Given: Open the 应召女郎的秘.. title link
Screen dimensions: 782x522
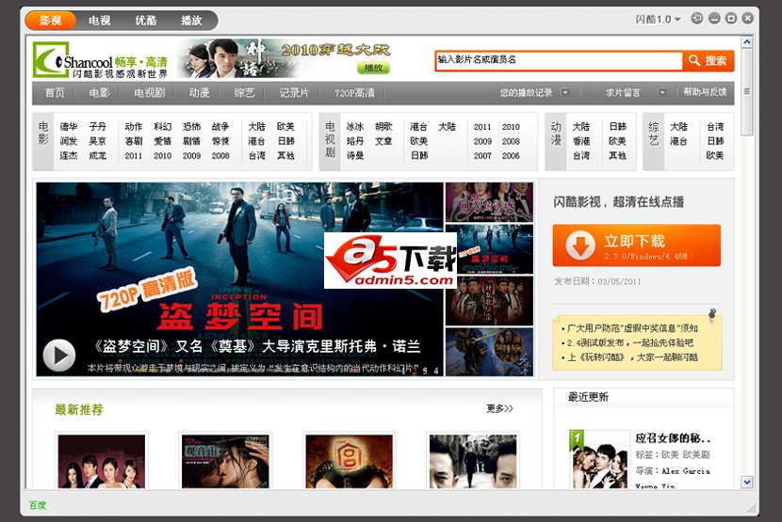Looking at the screenshot, I should [x=673, y=438].
